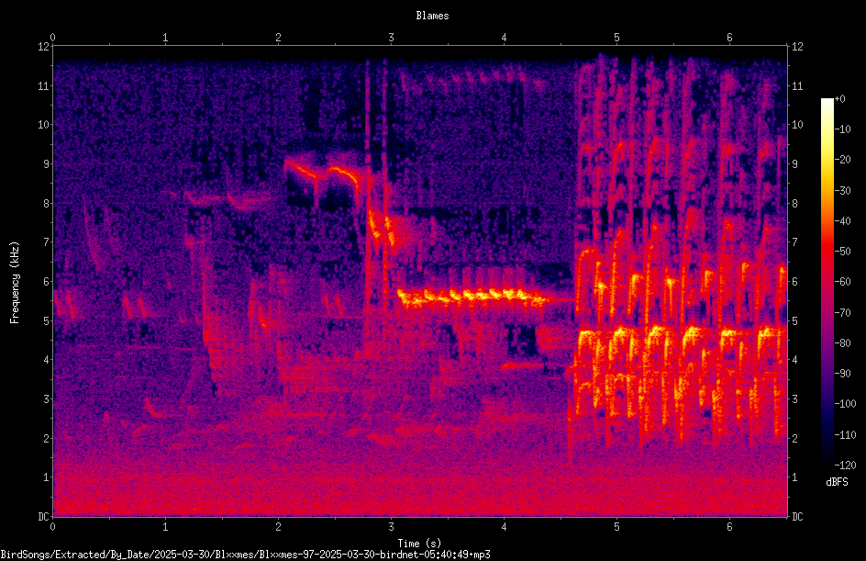This screenshot has width=866, height=561.
Task: Click the "-120" color scale label
Action: 846,466
